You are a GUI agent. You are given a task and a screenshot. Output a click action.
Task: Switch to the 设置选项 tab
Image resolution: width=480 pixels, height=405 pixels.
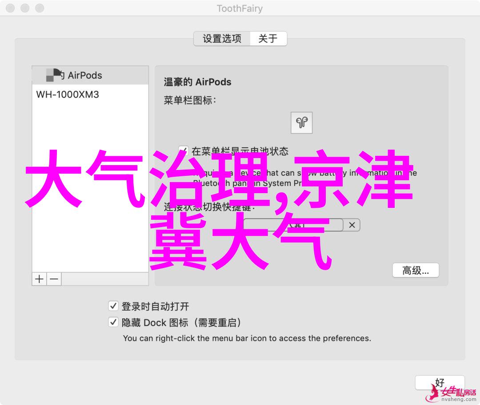pyautogui.click(x=222, y=39)
